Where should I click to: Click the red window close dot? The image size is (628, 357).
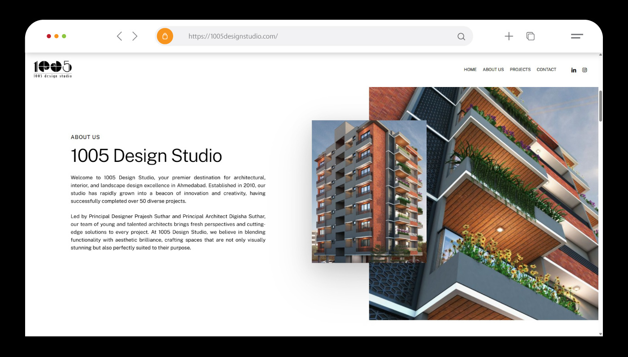(49, 36)
